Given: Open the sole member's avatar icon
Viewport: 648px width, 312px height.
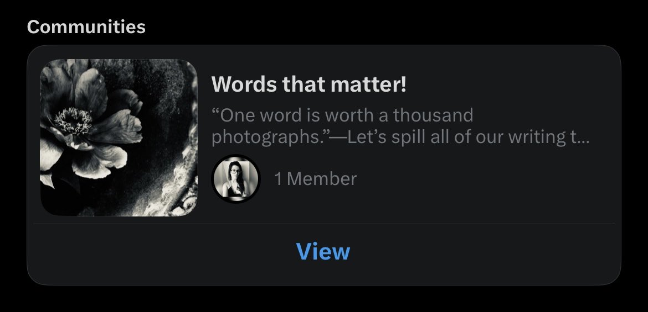Looking at the screenshot, I should tap(236, 179).
